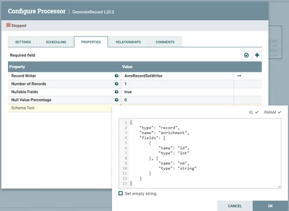Click line number 13 in editor gutter
This screenshot has width=289, height=211.
(125, 183)
